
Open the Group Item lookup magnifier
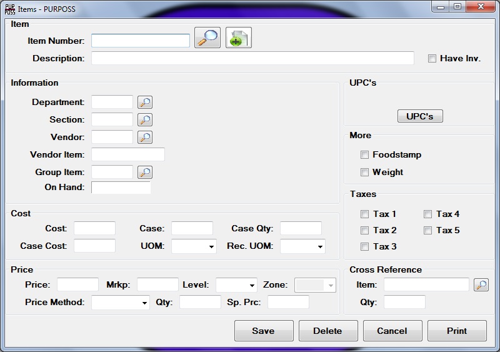pos(145,173)
